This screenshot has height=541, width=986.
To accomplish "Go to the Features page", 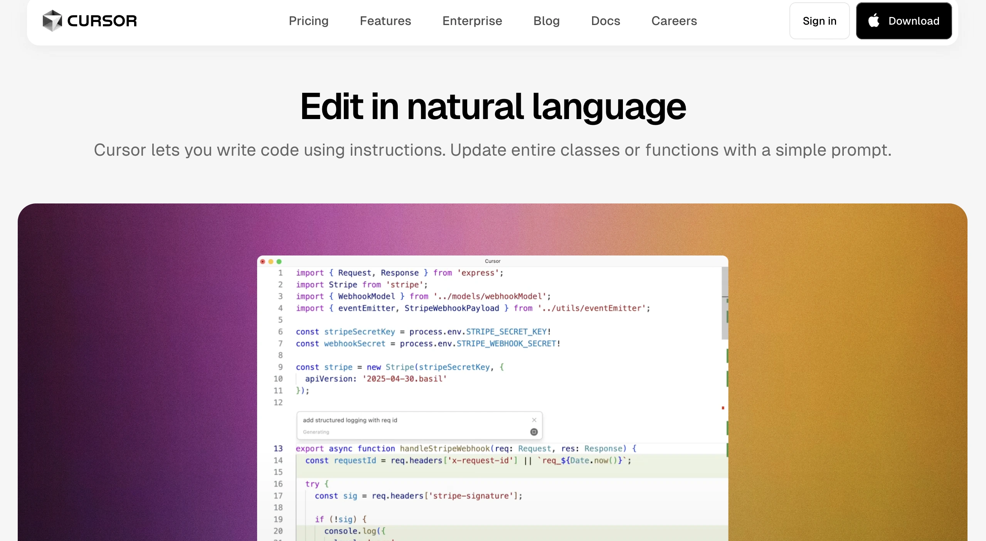I will pyautogui.click(x=385, y=21).
